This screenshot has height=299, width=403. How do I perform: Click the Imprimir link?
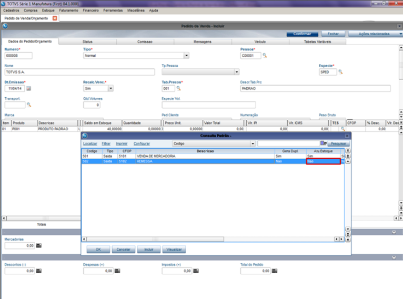tap(122, 143)
